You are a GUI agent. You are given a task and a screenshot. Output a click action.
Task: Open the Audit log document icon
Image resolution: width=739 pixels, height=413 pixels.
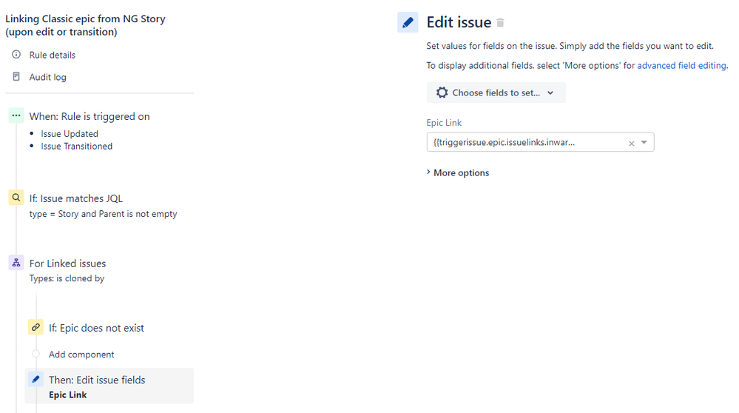[x=16, y=76]
